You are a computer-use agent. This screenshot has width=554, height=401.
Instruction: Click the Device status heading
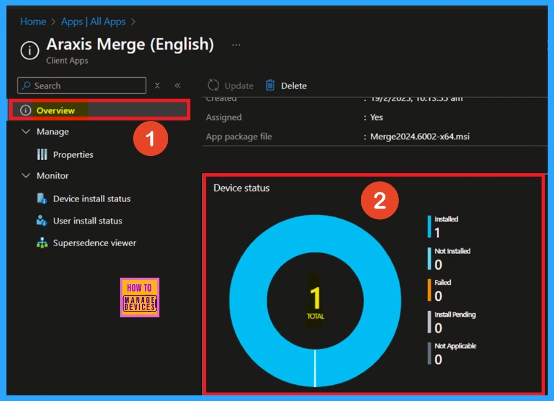pos(241,188)
